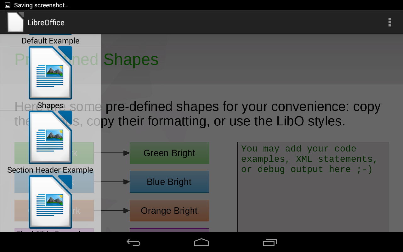This screenshot has width=403, height=252.
Task: Tap the last document icon in the slide drawer
Action: (50, 202)
